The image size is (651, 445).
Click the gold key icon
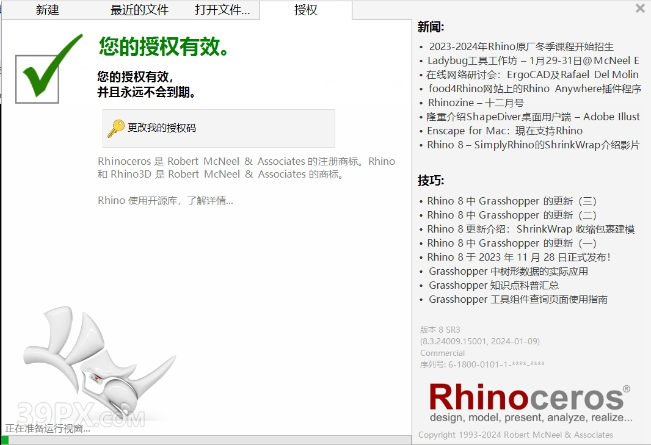pyautogui.click(x=116, y=128)
